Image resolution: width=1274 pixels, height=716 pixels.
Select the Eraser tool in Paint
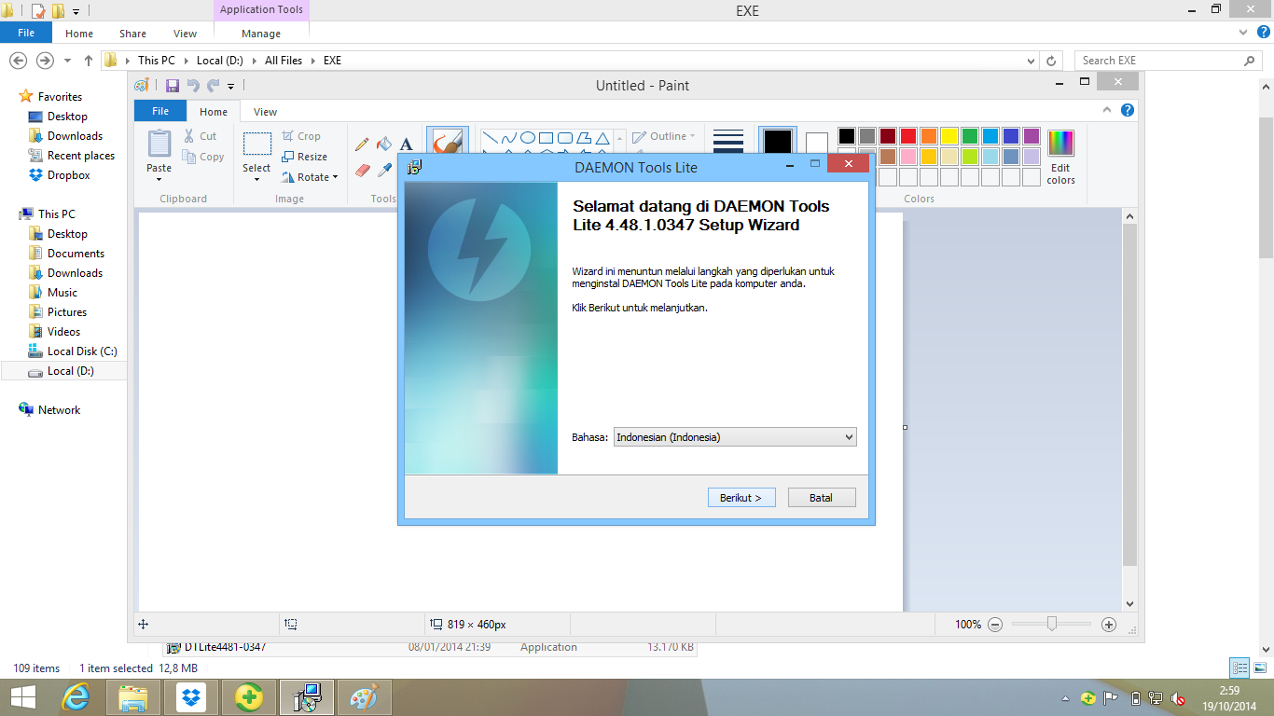[x=362, y=171]
